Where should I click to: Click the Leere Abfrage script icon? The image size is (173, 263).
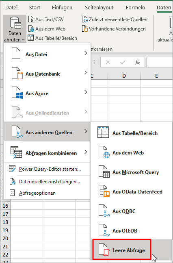point(104,250)
